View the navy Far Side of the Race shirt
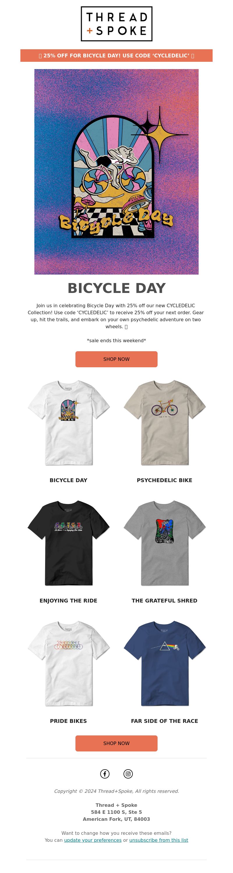 [x=165, y=663]
